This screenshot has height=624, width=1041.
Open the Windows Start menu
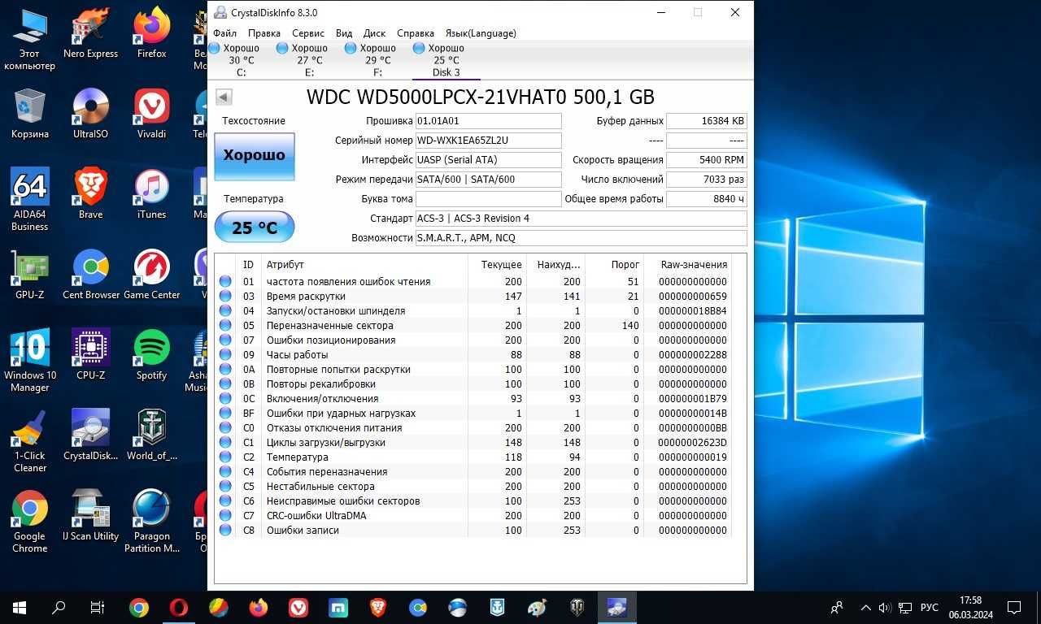19,607
